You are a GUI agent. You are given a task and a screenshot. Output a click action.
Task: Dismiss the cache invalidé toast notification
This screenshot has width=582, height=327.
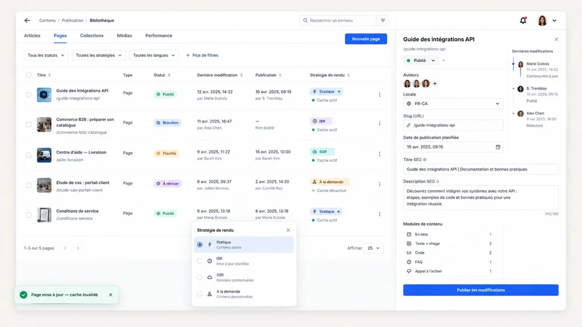click(111, 295)
